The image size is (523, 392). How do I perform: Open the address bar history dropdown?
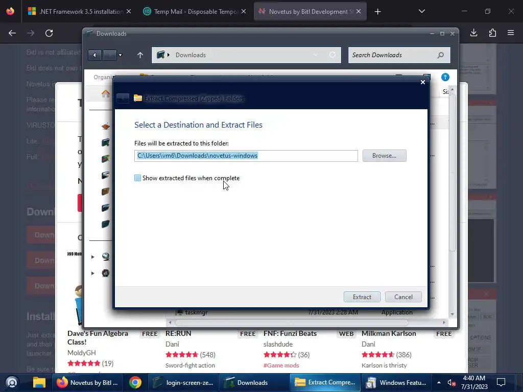(316, 55)
